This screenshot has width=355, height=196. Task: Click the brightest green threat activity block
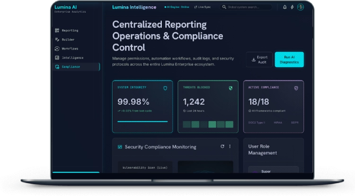212,124
